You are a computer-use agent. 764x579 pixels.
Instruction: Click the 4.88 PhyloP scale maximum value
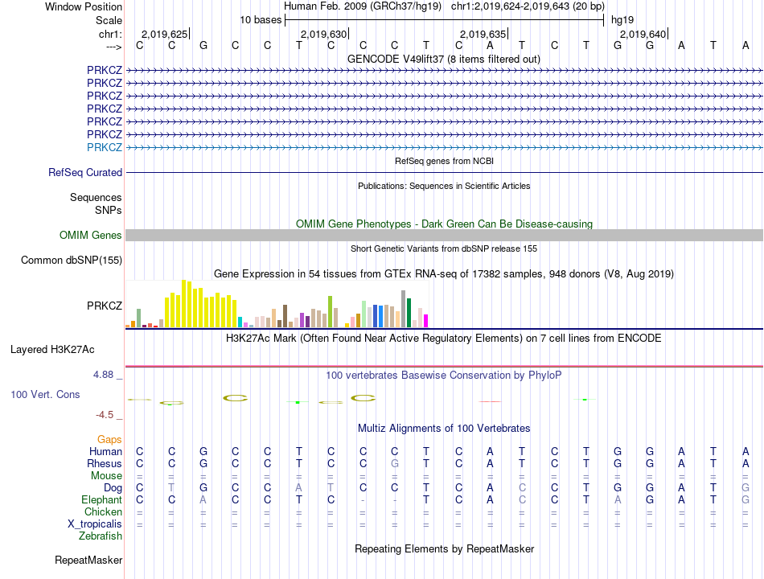coord(103,375)
